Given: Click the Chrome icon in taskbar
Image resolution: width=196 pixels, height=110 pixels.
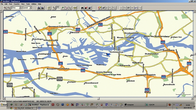Looking at the screenshot, I should pos(11,108).
